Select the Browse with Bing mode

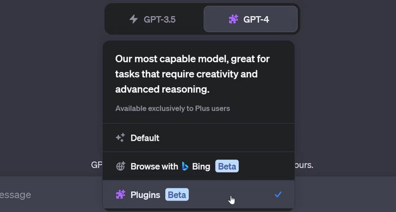click(x=199, y=166)
